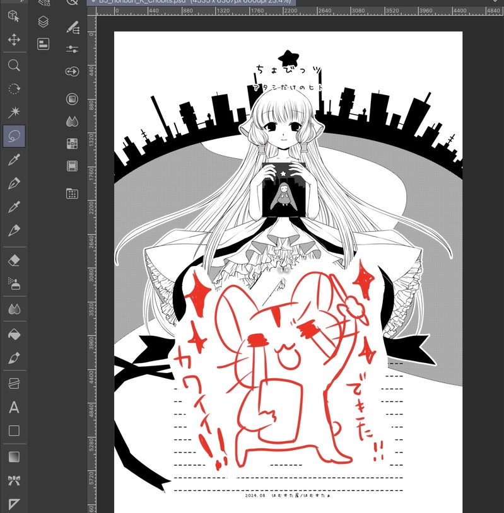Select the Pen nib tool

tap(14, 183)
